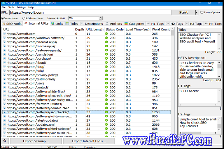Click the Categories tab color icon
The width and height of the screenshot is (224, 149).
coord(126,24)
